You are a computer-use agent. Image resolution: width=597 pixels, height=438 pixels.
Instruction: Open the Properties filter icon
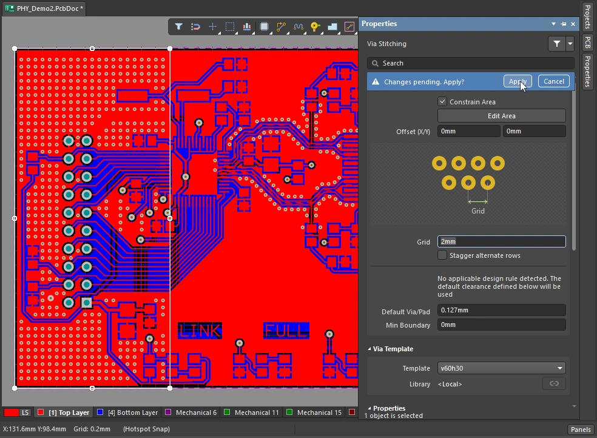click(556, 44)
